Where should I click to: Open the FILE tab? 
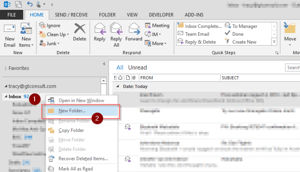tap(11, 15)
